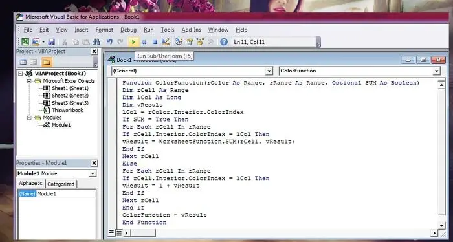The width and height of the screenshot is (453, 242).
Task: Click the Insert UserForm icon
Action: click(x=36, y=42)
